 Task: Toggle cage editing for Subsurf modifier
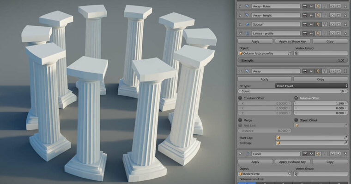(x=325, y=24)
